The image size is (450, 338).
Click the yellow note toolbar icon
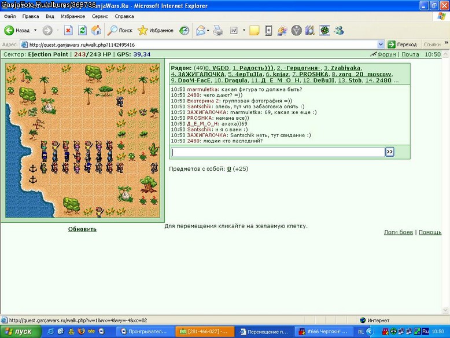click(x=254, y=30)
